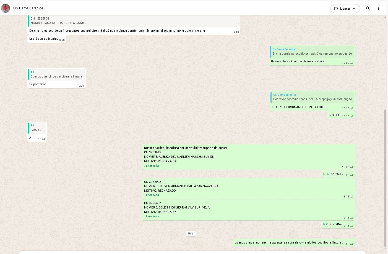Click delivery ticks on today's 10:52 message
The image size is (388, 254).
[352, 244]
